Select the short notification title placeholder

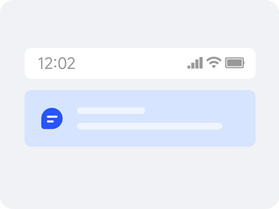(x=111, y=110)
